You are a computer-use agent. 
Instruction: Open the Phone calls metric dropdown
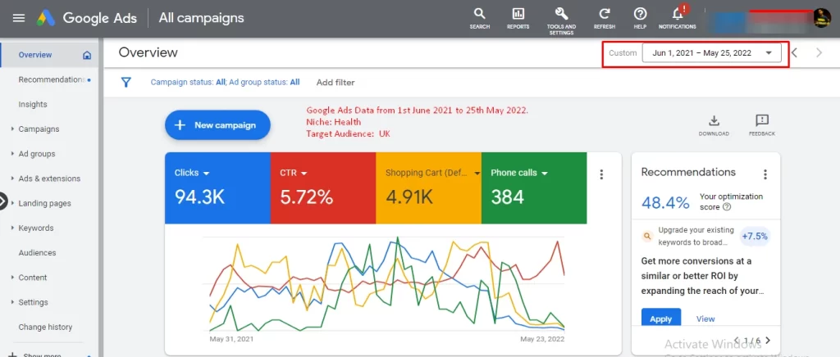519,173
